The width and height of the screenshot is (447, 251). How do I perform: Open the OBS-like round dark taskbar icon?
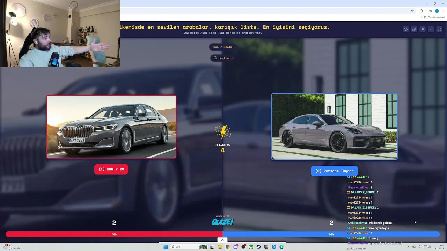pos(243,247)
